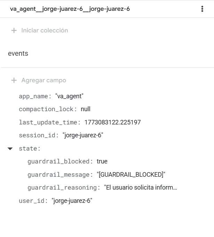
Task: Select the user_id value "jorge-juarez-6"
Action: tap(72, 201)
